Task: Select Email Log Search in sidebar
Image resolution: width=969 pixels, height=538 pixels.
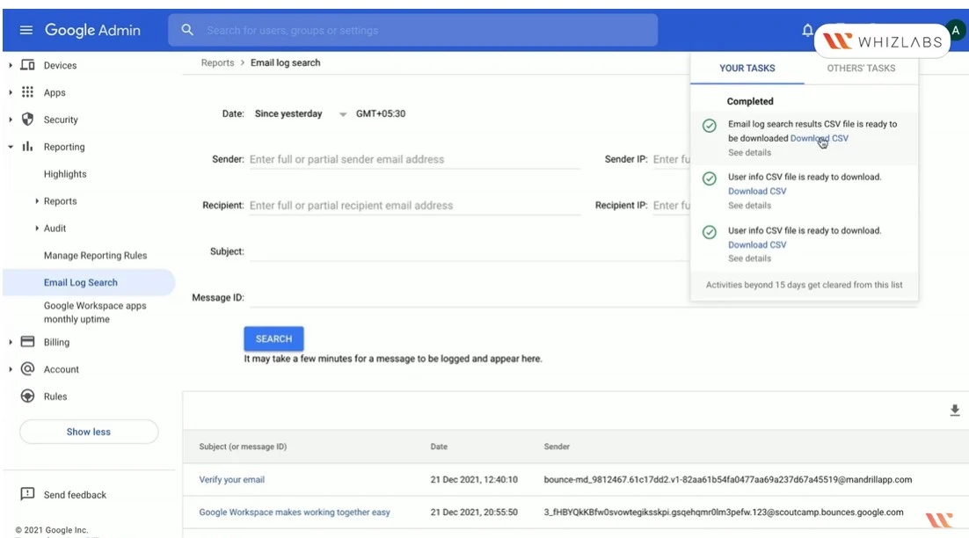Action: coord(80,282)
